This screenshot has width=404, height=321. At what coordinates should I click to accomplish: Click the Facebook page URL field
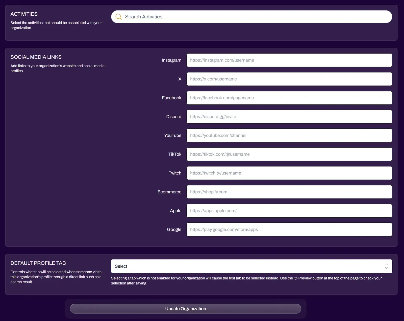289,98
